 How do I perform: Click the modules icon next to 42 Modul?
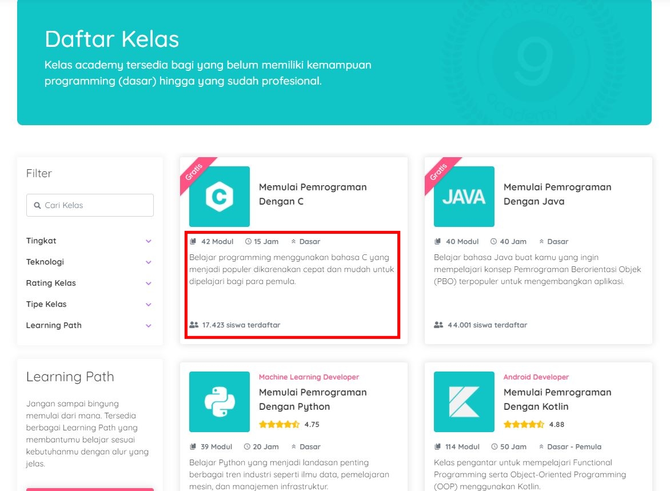194,241
